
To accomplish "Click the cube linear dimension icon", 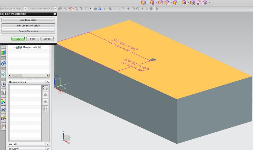I will [184, 3].
